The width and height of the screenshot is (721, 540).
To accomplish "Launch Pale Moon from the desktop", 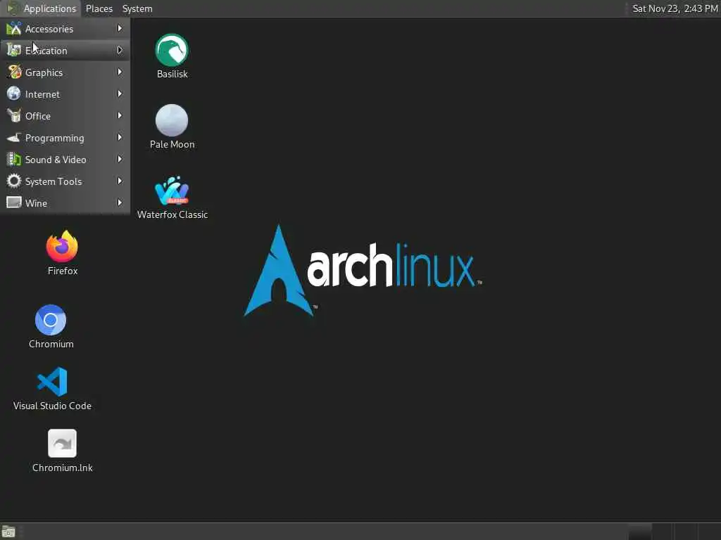I will point(172,120).
